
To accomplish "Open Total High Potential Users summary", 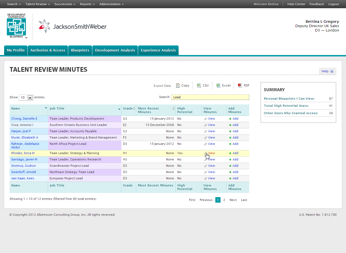I will coord(286,106).
